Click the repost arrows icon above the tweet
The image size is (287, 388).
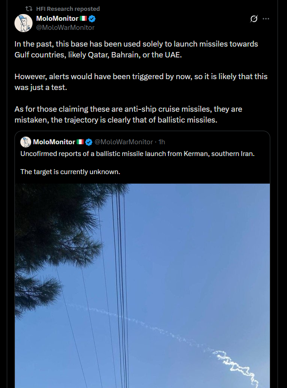pyautogui.click(x=29, y=9)
